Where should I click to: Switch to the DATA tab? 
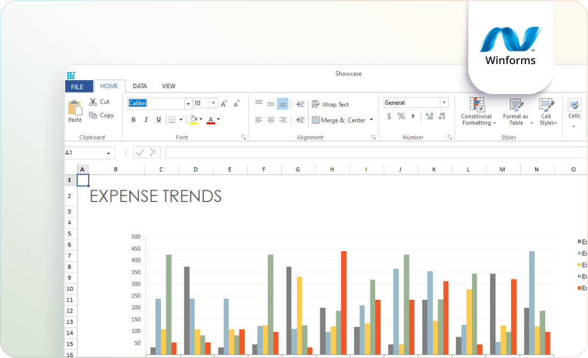pos(140,86)
